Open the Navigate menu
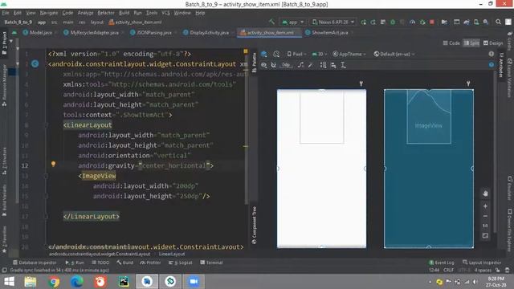 click(x=49, y=13)
